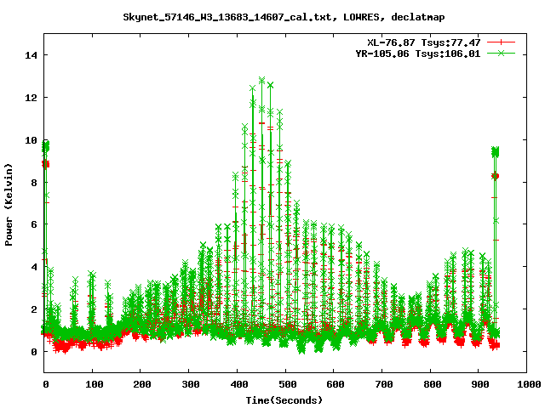
Task: Click x-axis tick label 300
Action: point(191,384)
